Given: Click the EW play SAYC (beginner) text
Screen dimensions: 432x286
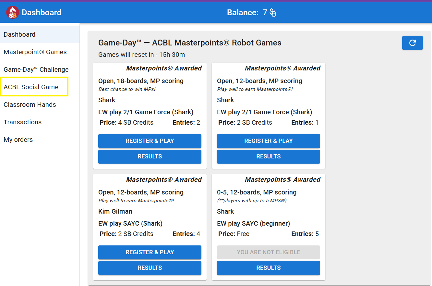Looking at the screenshot, I should point(253,223).
